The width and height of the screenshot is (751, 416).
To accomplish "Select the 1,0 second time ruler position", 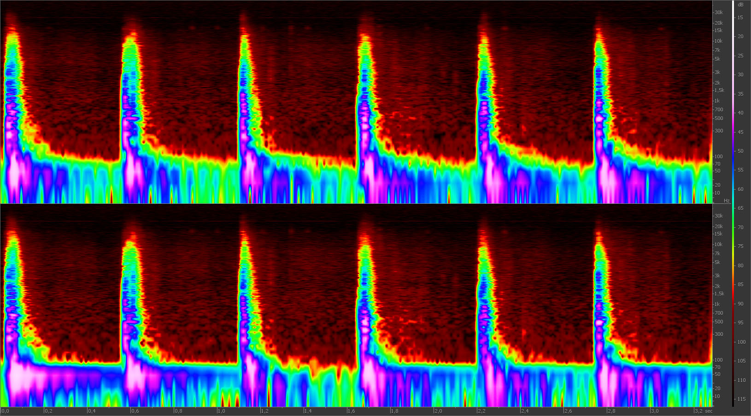I will point(221,411).
